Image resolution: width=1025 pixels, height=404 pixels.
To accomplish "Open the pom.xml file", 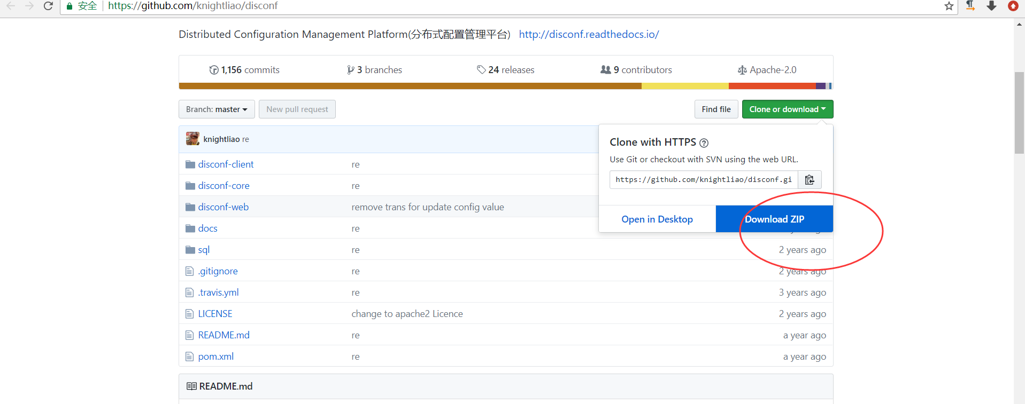I will coord(215,357).
